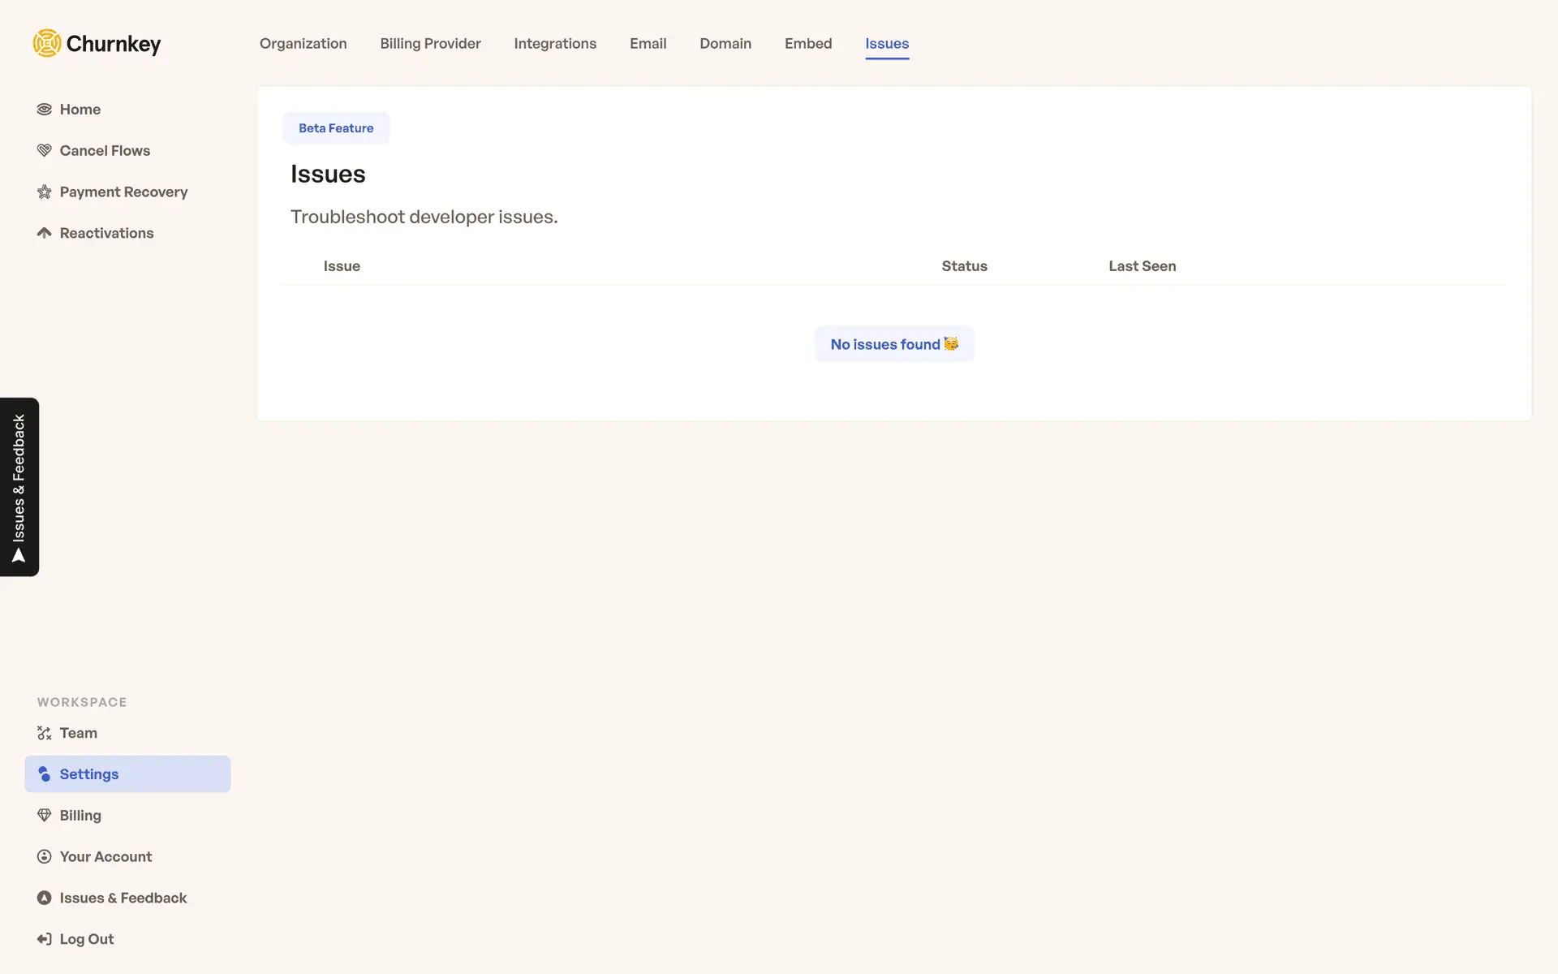Click the Payment Recovery star icon
Screen dimensions: 1558x974
click(45, 192)
